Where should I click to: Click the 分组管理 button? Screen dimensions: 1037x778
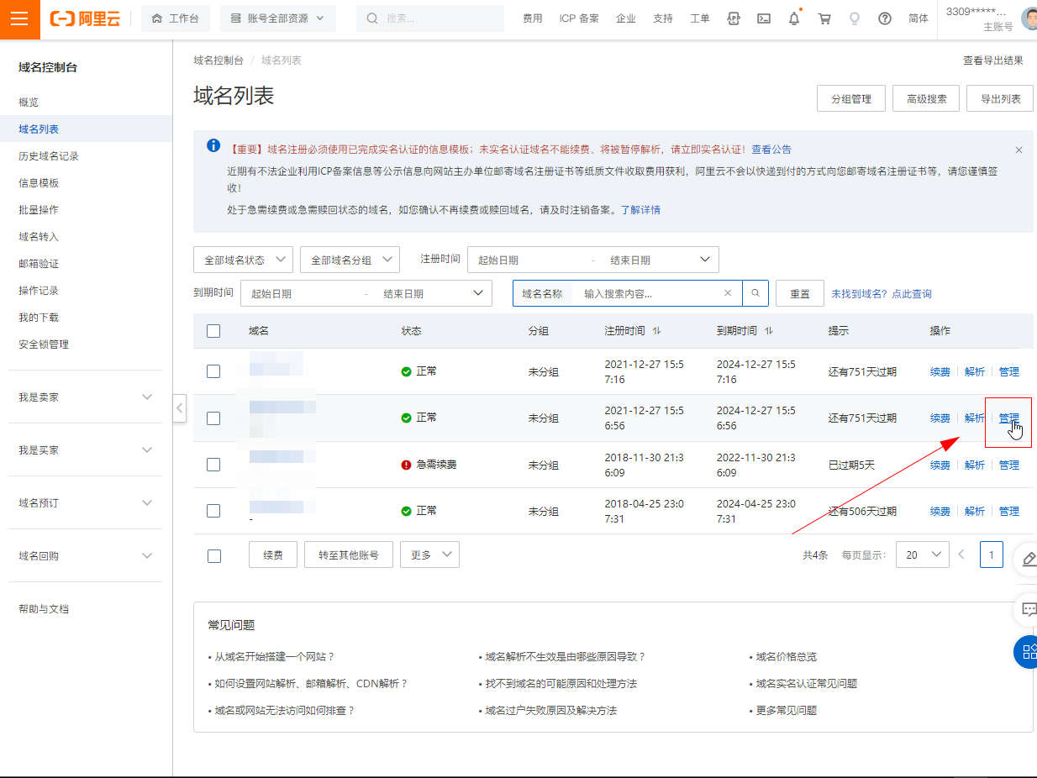851,98
